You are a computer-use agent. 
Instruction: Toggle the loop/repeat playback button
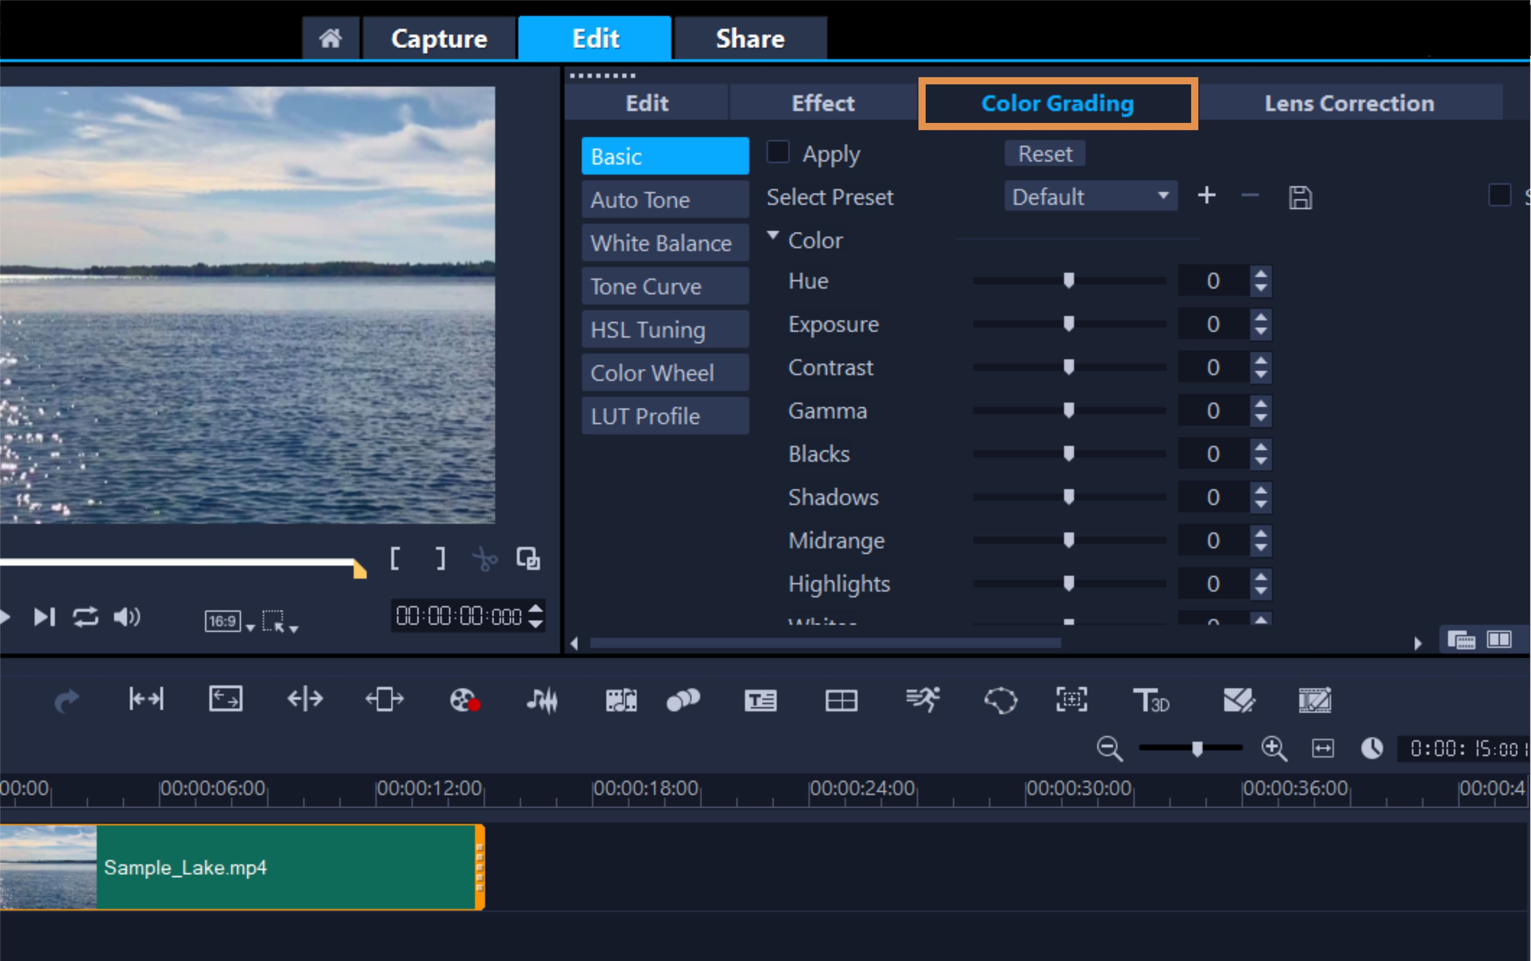85,617
